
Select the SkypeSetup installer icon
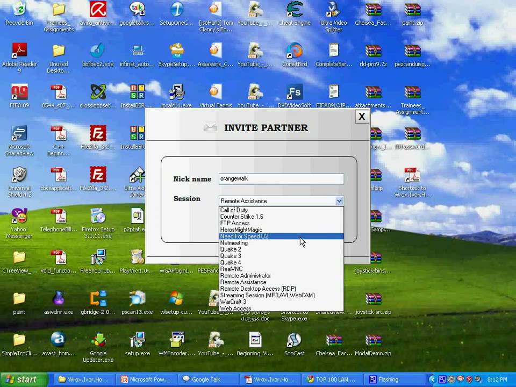tap(177, 55)
